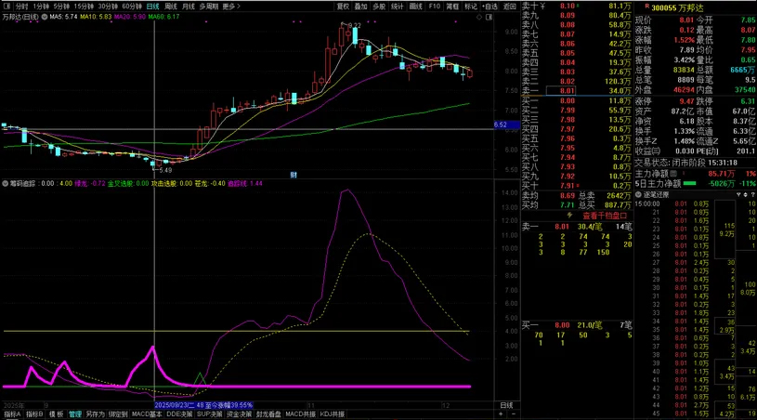This screenshot has height=420, width=757.
Task: Click the chart menu icon left of 分时
Action: [x=7, y=6]
